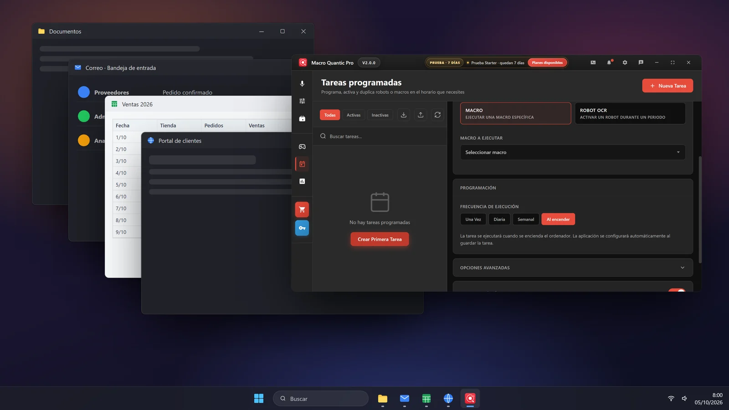Click Pedido confirmado subject in Correo
Screen dimensions: 729x410
point(187,92)
